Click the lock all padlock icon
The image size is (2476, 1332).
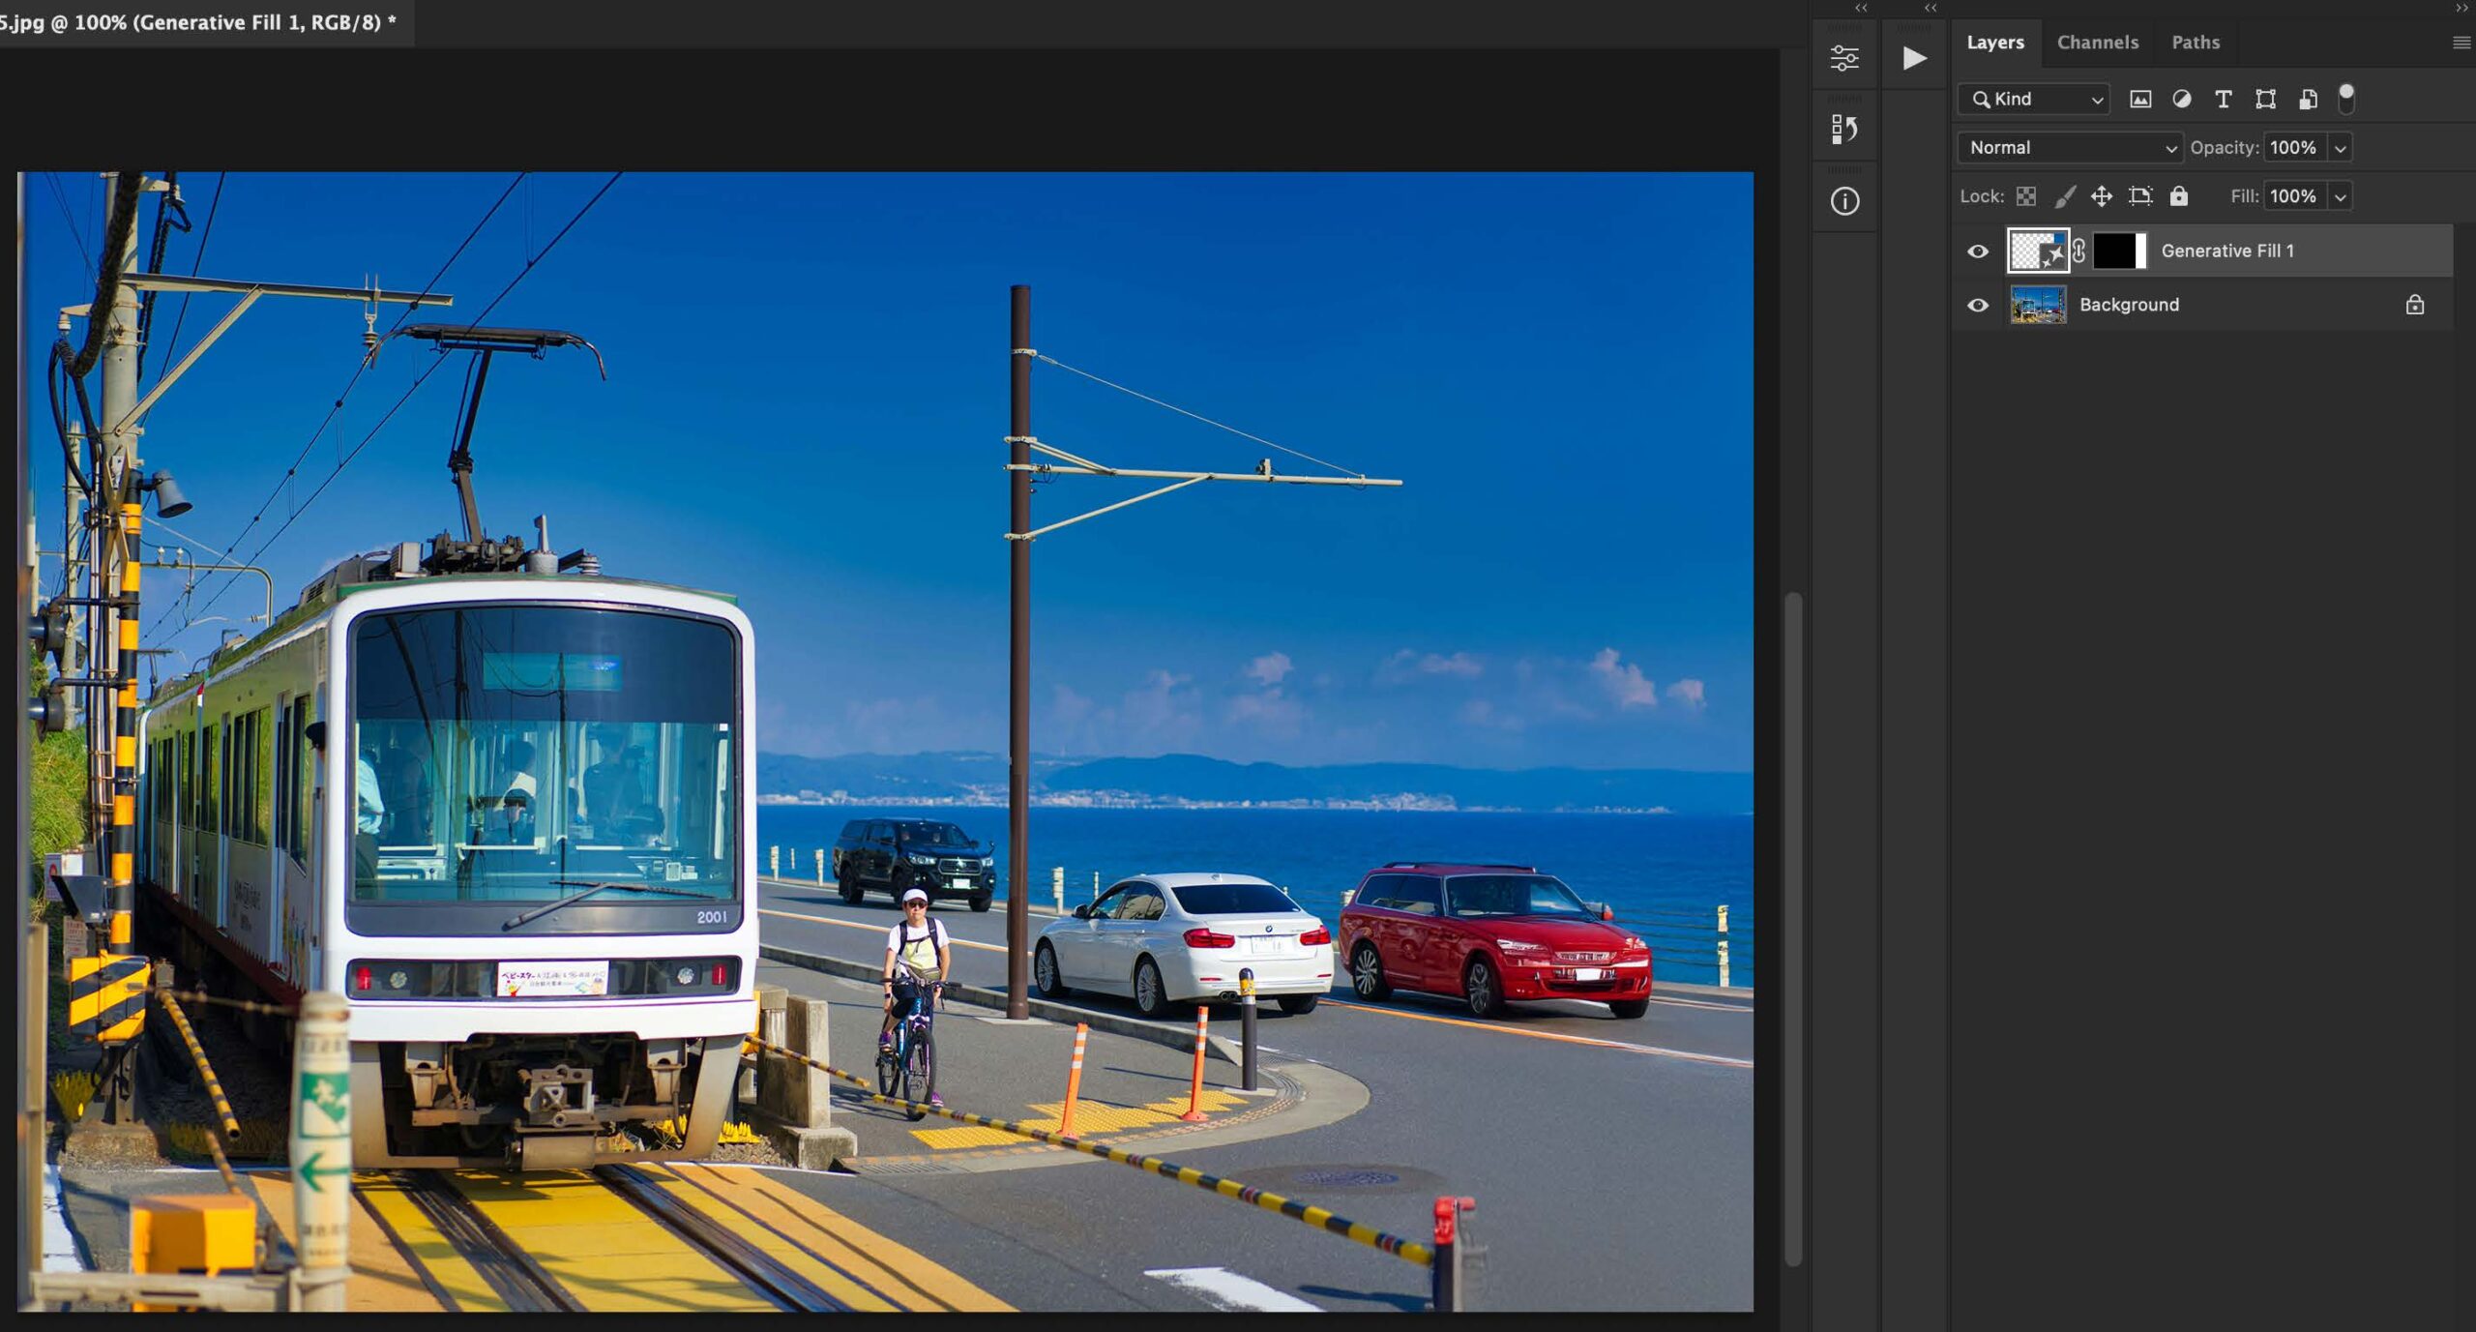click(2178, 196)
